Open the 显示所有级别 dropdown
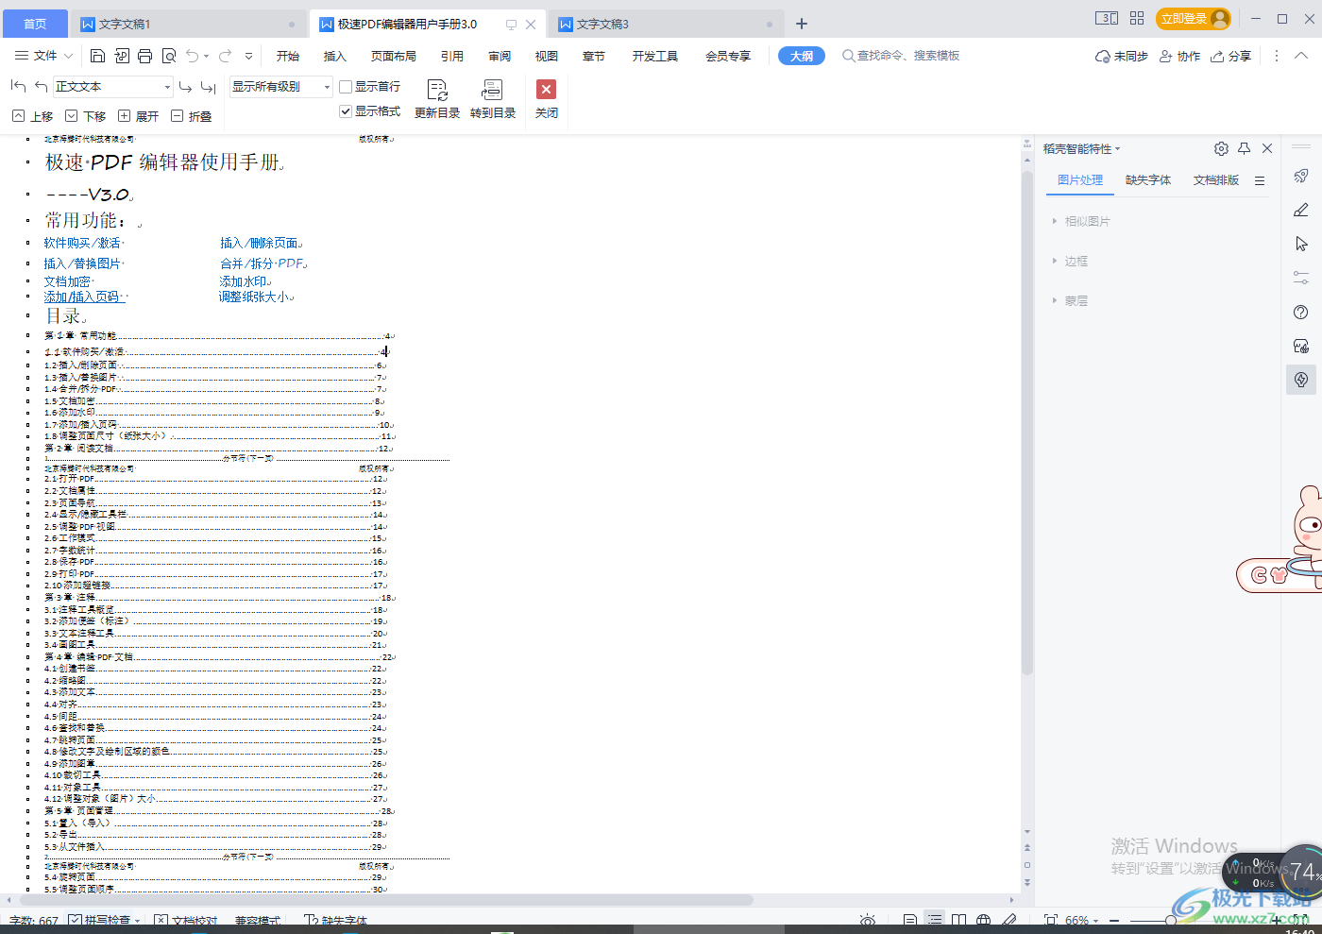This screenshot has width=1322, height=934. pos(281,87)
